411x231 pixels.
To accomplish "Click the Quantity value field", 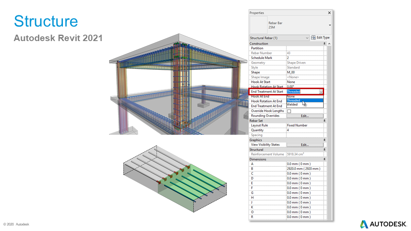I will point(304,130).
